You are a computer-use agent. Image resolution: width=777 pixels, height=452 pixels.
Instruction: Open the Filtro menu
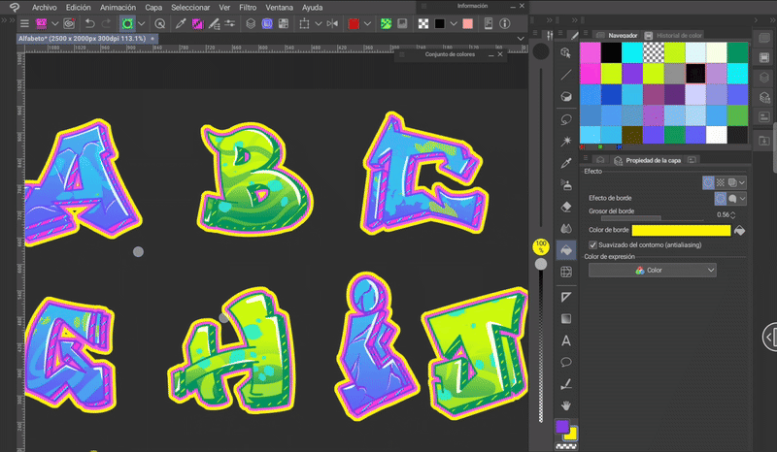click(248, 7)
